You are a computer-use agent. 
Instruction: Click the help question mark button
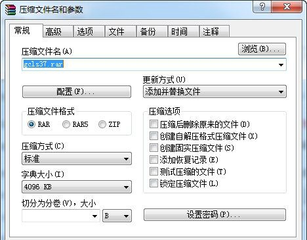[x=262, y=7]
